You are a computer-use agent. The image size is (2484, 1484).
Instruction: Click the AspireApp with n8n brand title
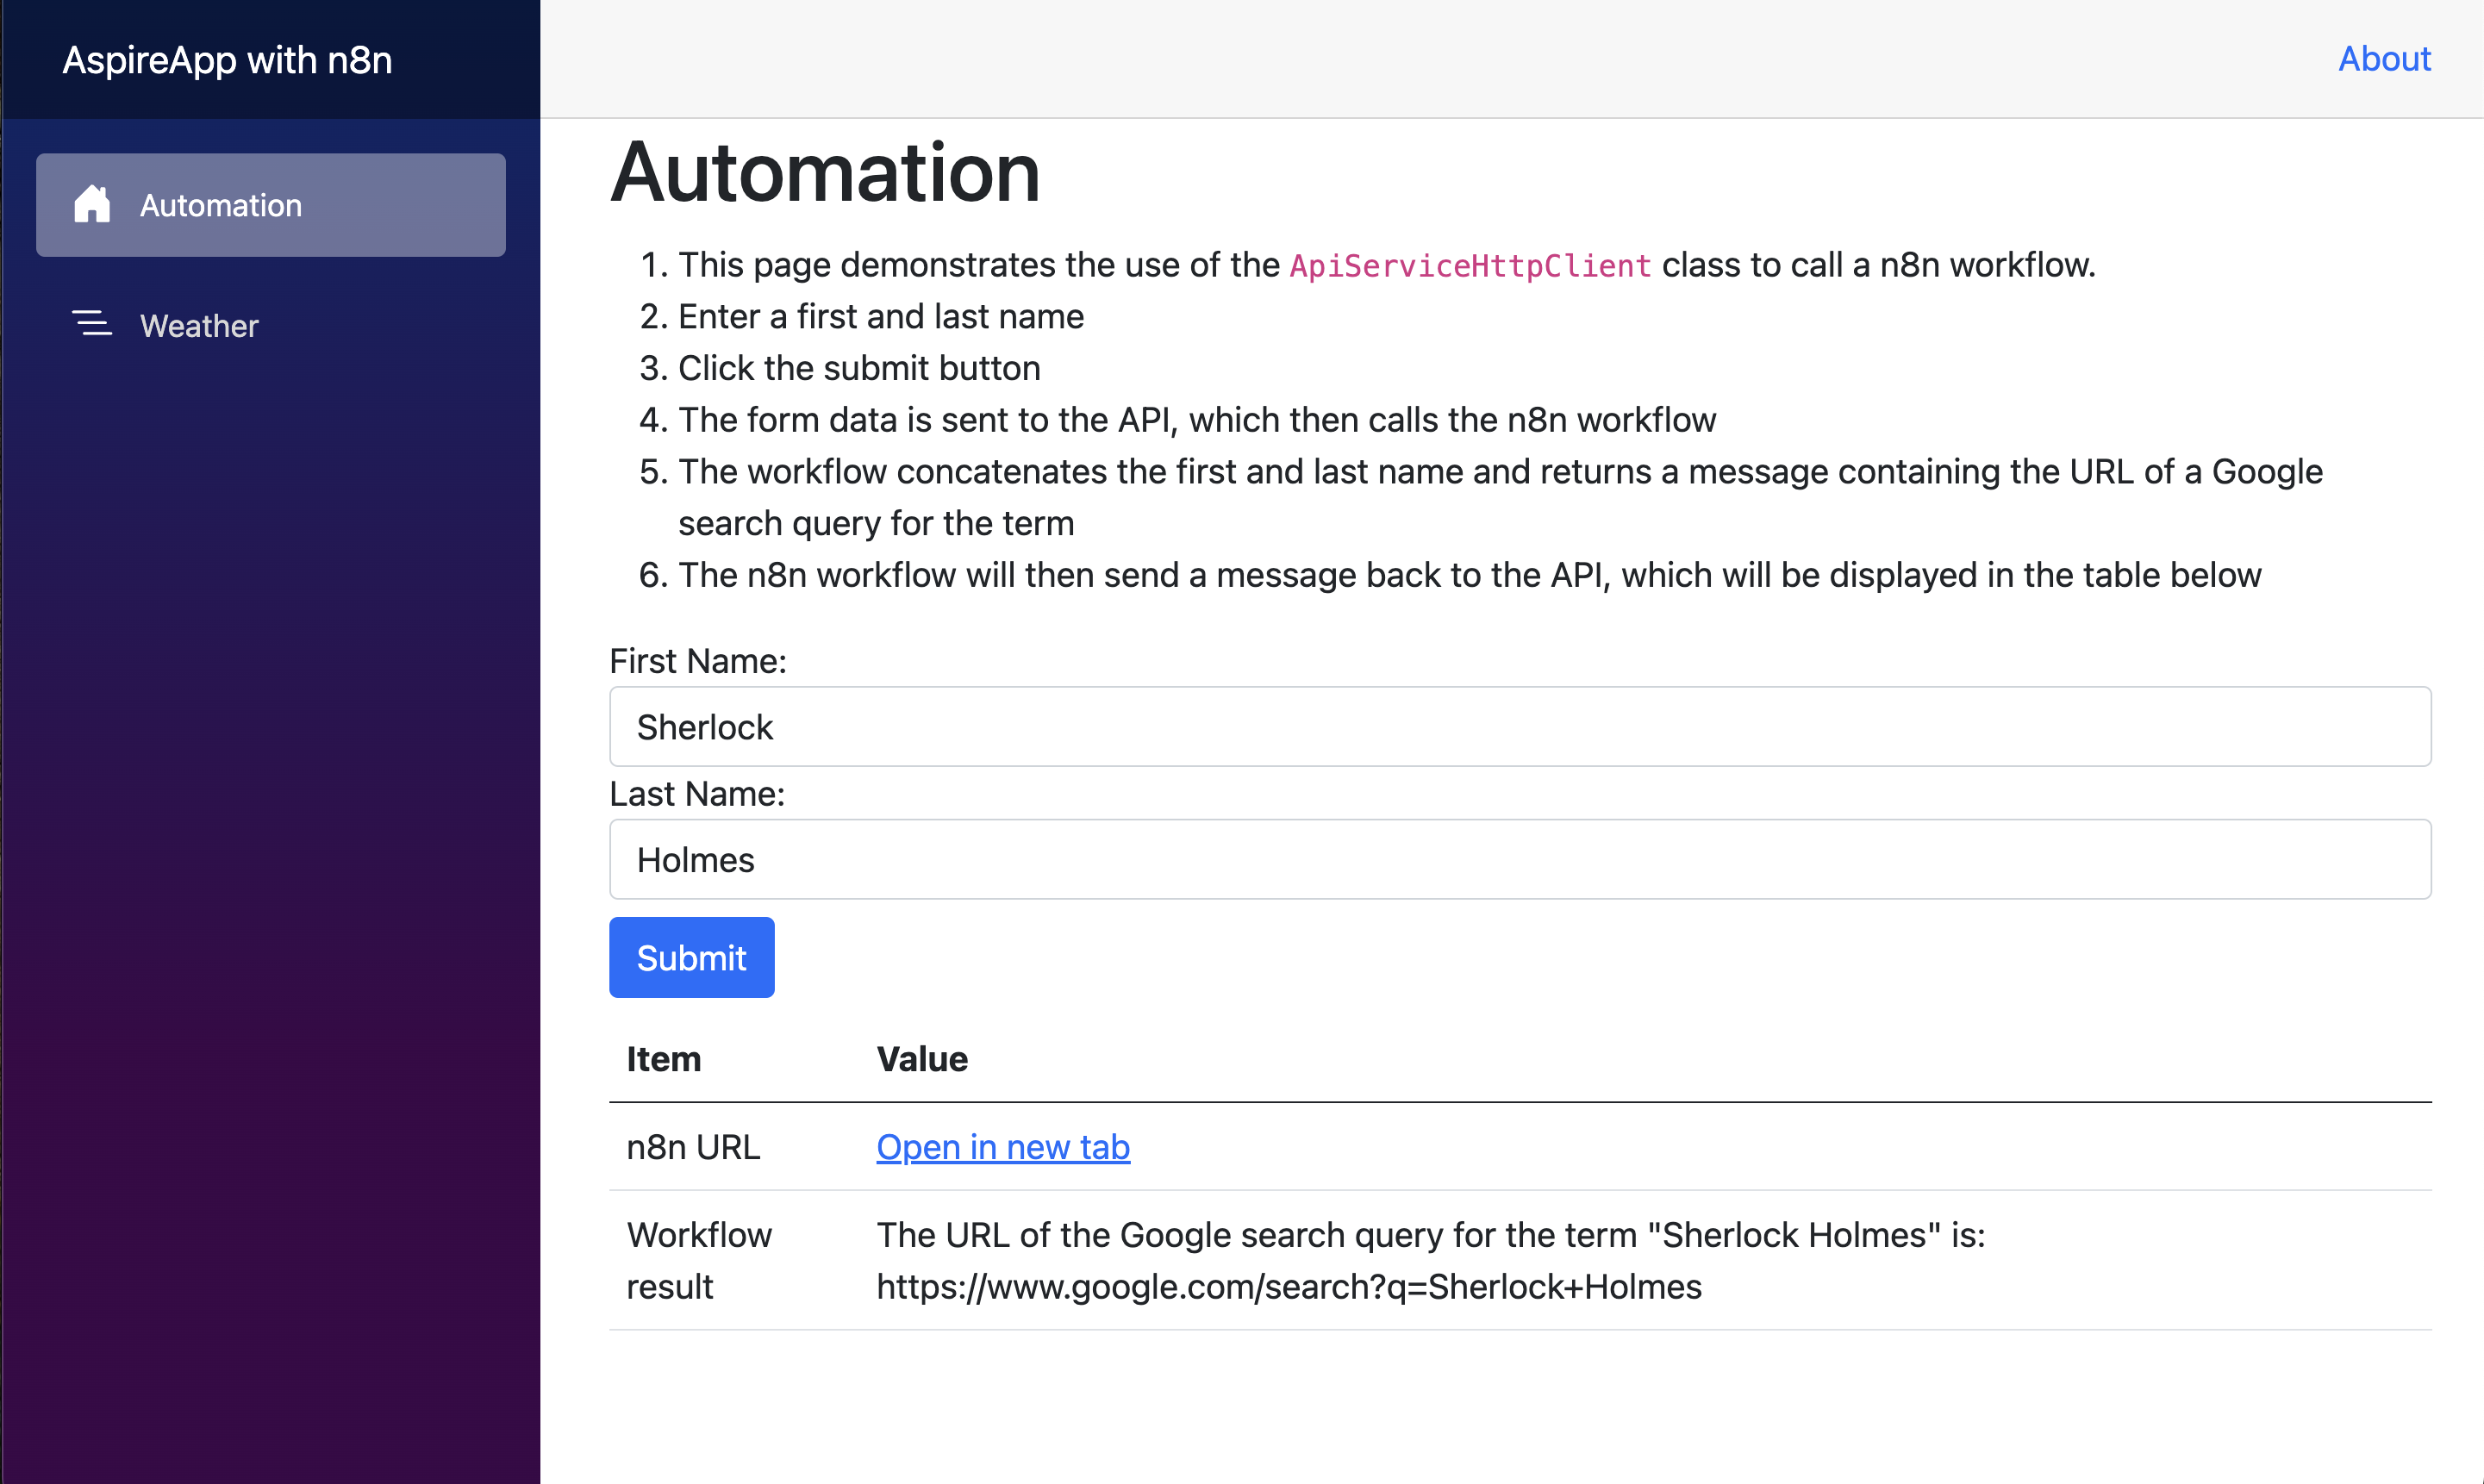coord(227,60)
